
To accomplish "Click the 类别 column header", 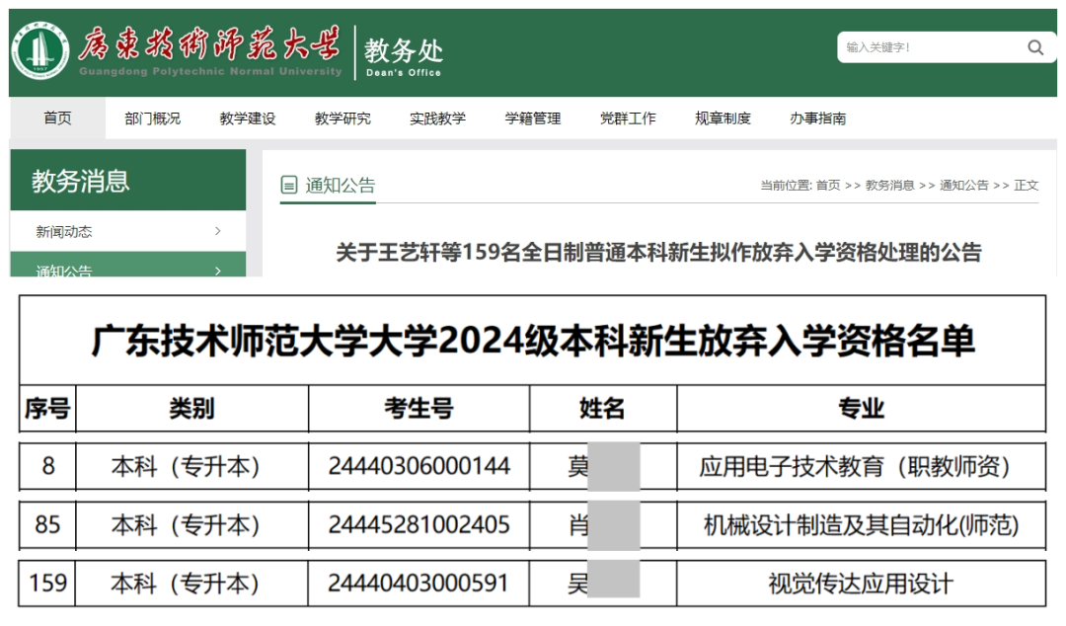I will pos(191,408).
